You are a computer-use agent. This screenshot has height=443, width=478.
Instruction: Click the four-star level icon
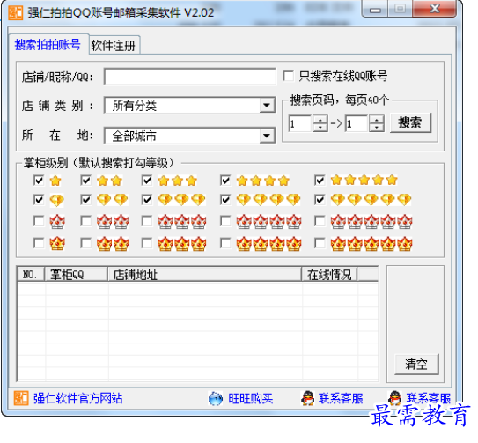pyautogui.click(x=263, y=181)
